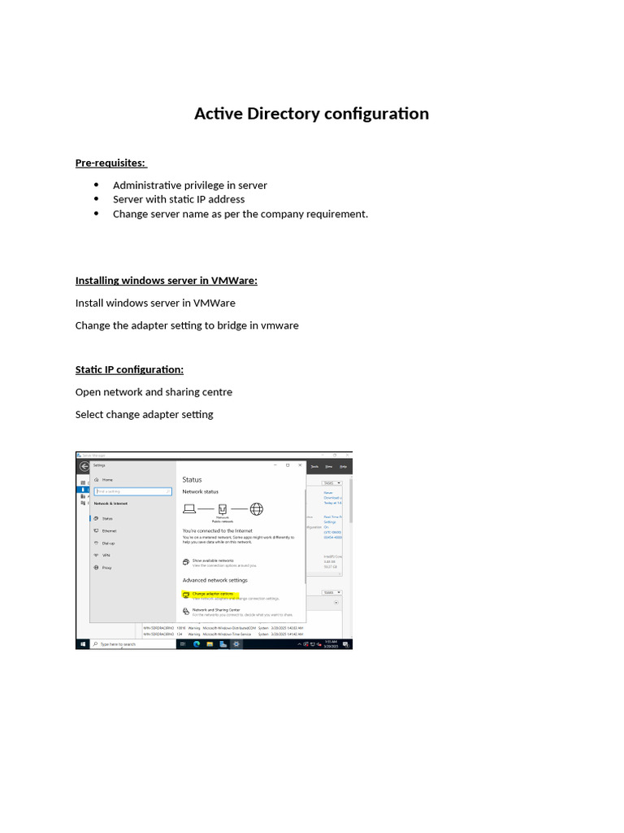Click the laptop icon in network diagram

click(x=189, y=509)
